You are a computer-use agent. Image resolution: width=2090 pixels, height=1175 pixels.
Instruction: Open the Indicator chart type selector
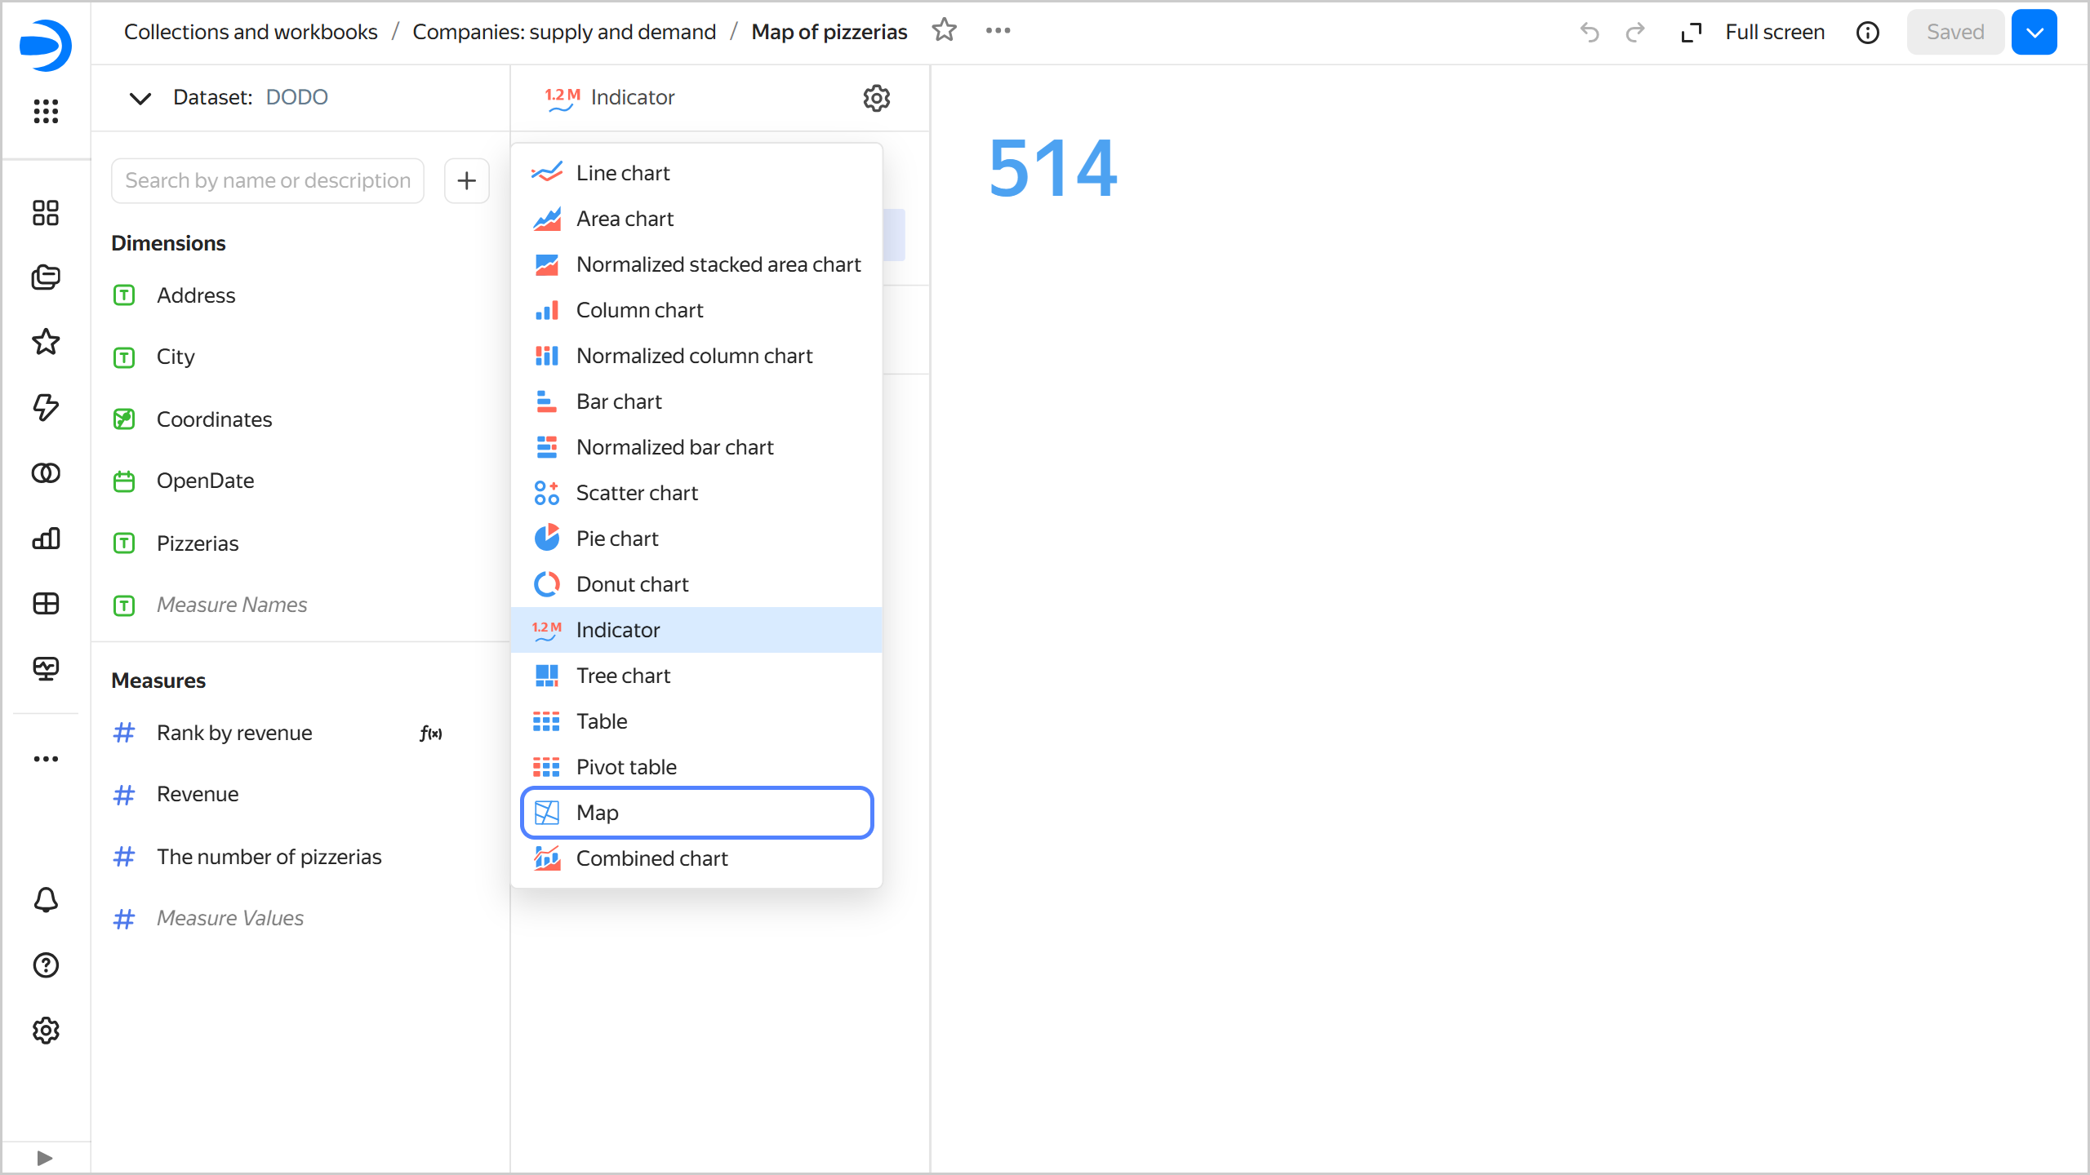coord(611,98)
